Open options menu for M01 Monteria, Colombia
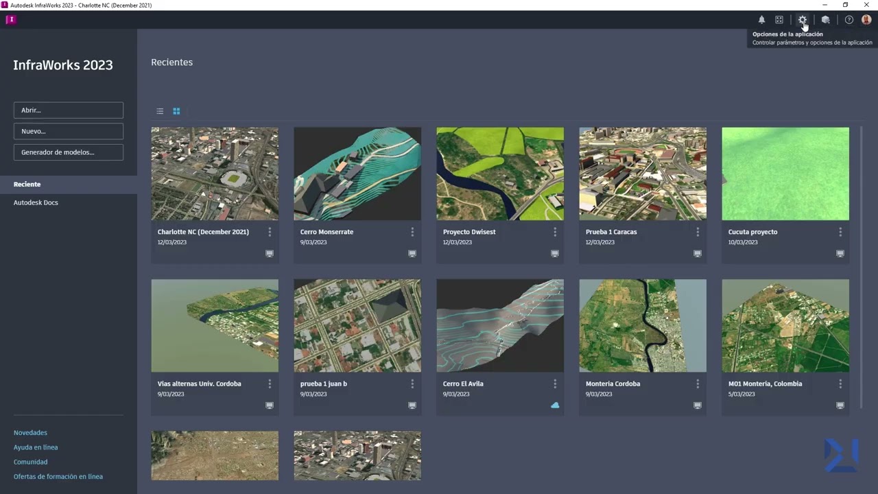The height and width of the screenshot is (494, 878). (x=840, y=384)
